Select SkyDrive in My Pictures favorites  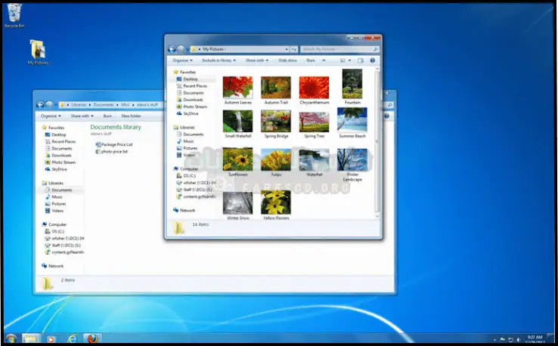tap(191, 113)
